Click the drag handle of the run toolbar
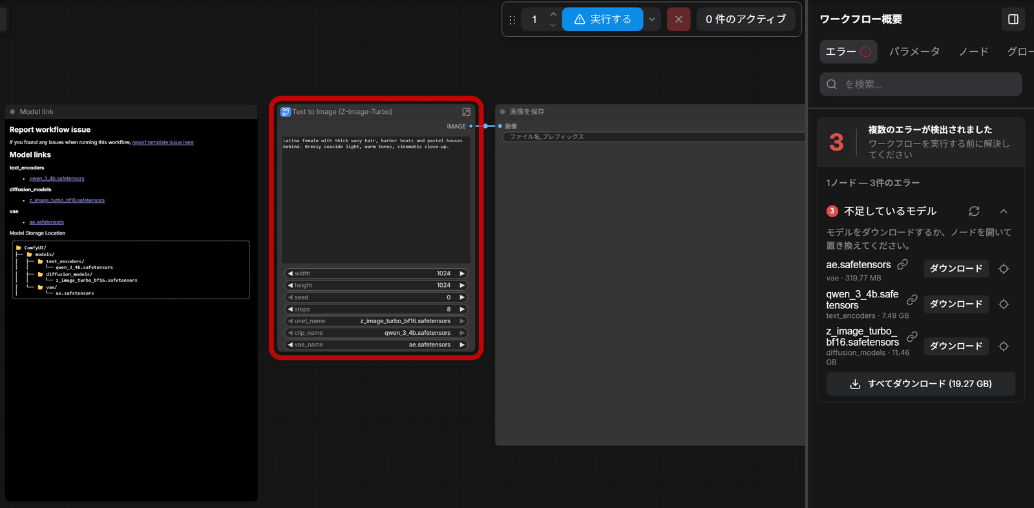Image resolution: width=1034 pixels, height=508 pixels. pos(512,19)
